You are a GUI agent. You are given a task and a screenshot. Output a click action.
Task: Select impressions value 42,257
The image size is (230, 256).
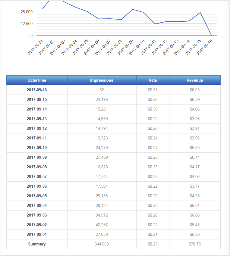(102, 225)
